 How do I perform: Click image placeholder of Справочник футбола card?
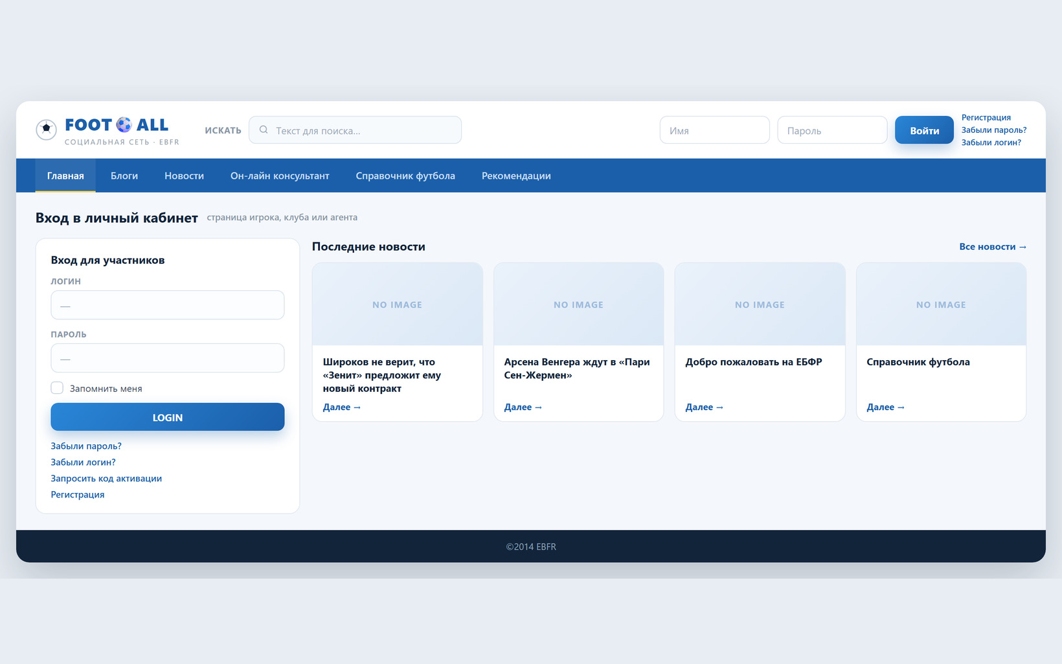[x=942, y=304]
